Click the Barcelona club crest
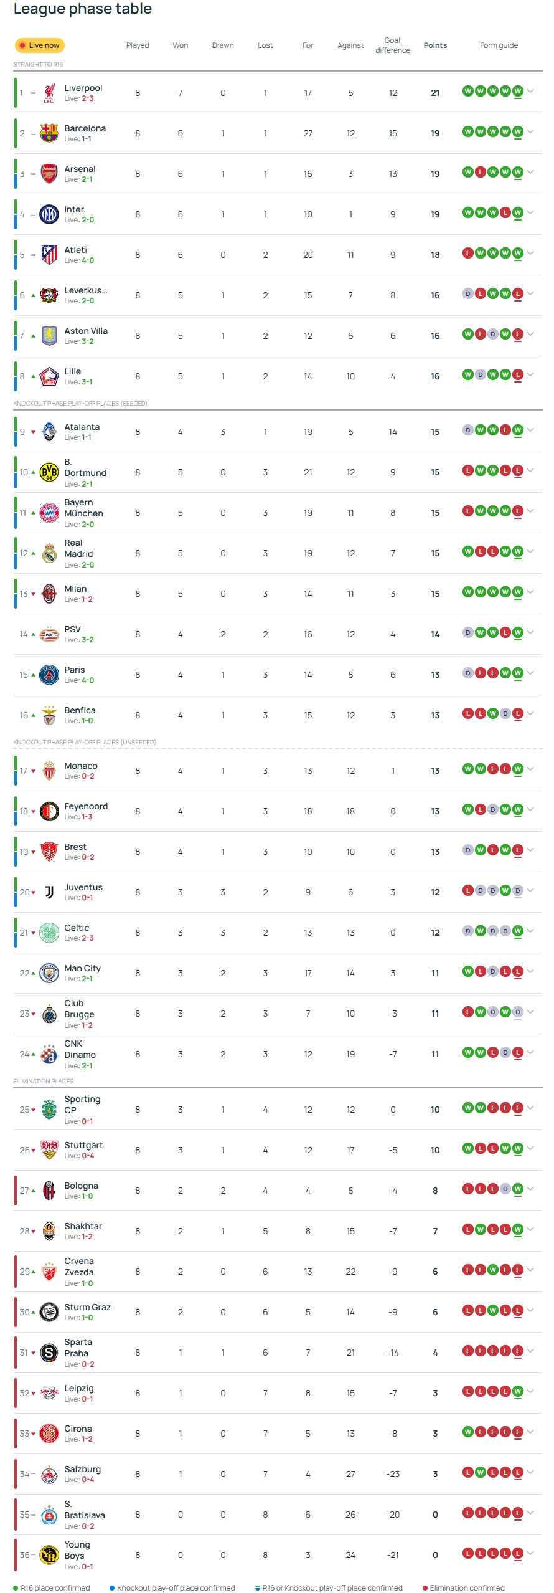This screenshot has height=1593, width=554. click(49, 133)
